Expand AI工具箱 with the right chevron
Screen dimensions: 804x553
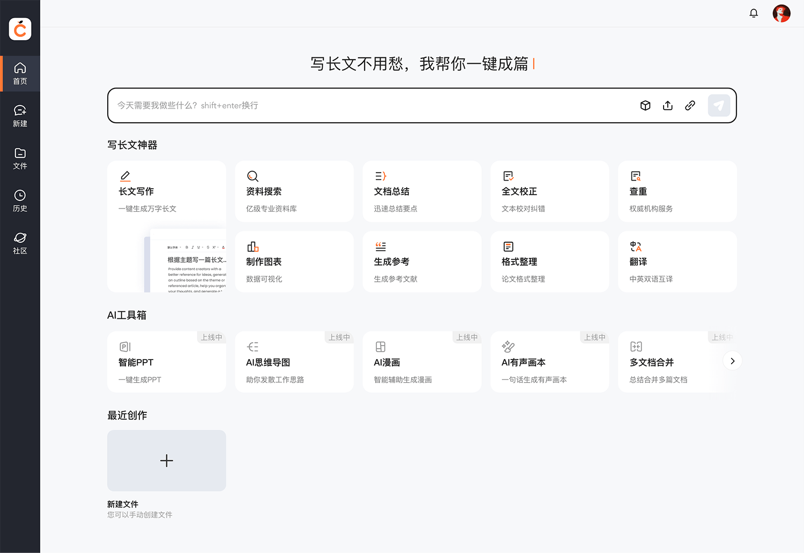point(732,361)
